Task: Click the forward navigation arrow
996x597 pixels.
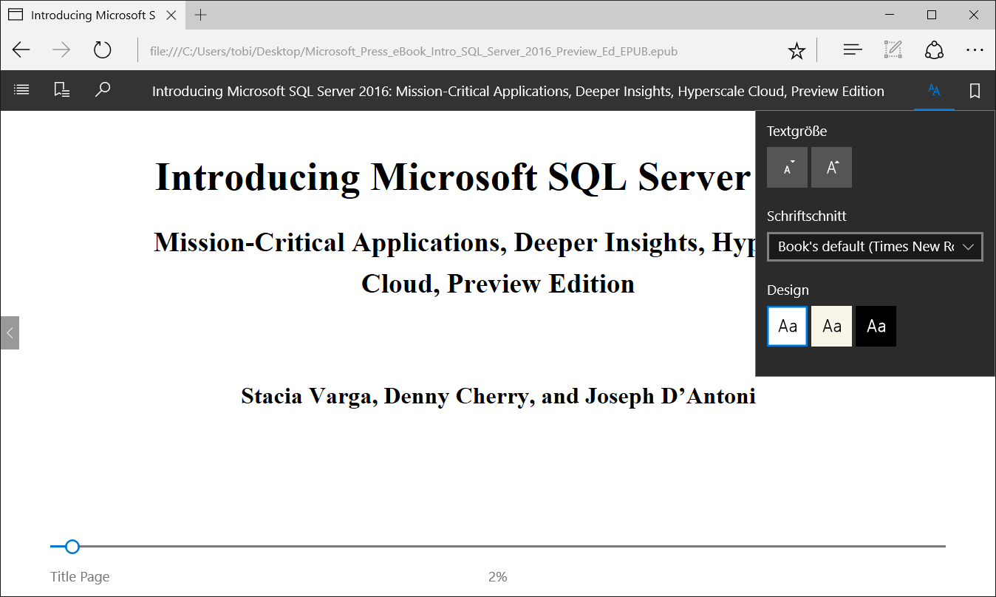Action: click(61, 50)
